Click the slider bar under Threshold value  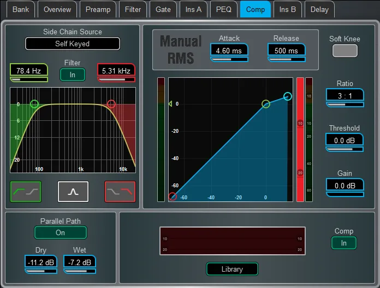coord(345,149)
